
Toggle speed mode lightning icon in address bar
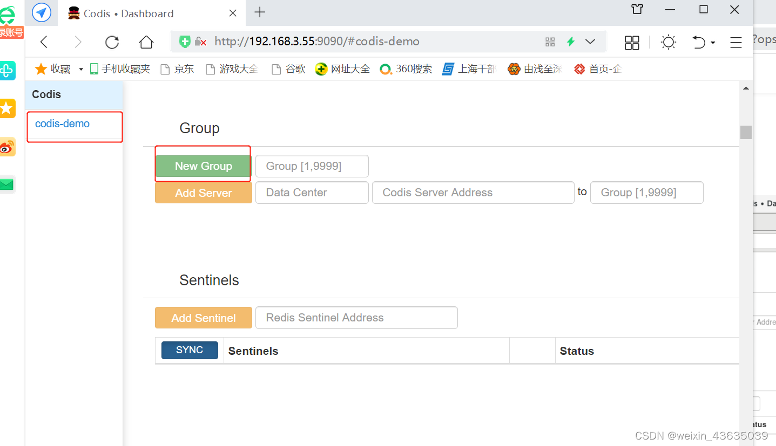(571, 41)
